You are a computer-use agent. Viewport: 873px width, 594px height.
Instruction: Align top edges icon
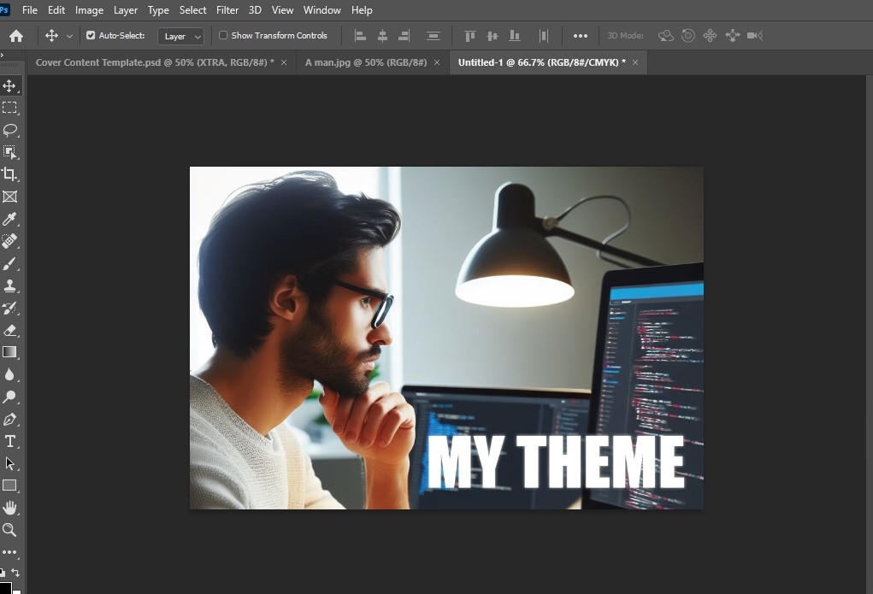coord(470,36)
